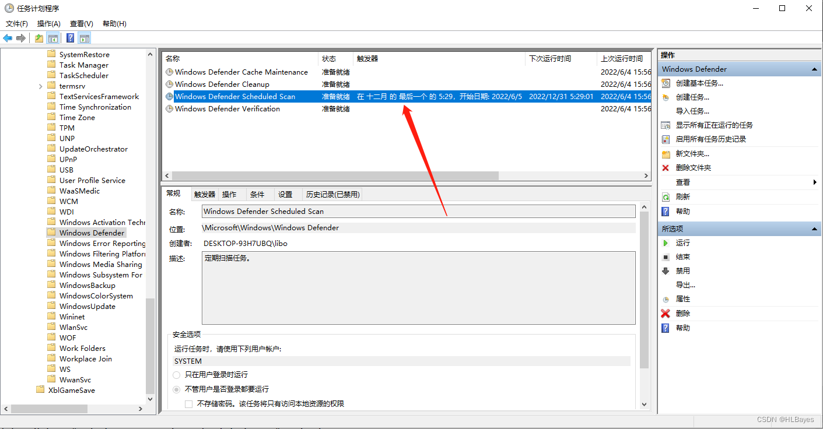Switch to the 触发器 tab
The width and height of the screenshot is (823, 429).
tap(205, 195)
